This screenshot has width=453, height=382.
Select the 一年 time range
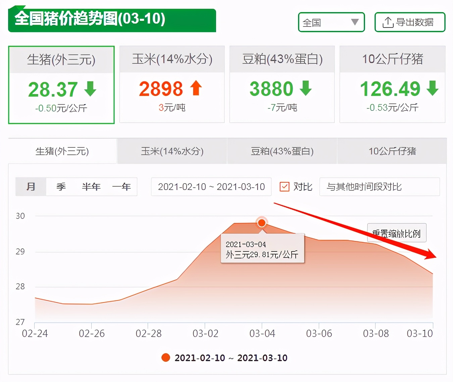pos(121,187)
